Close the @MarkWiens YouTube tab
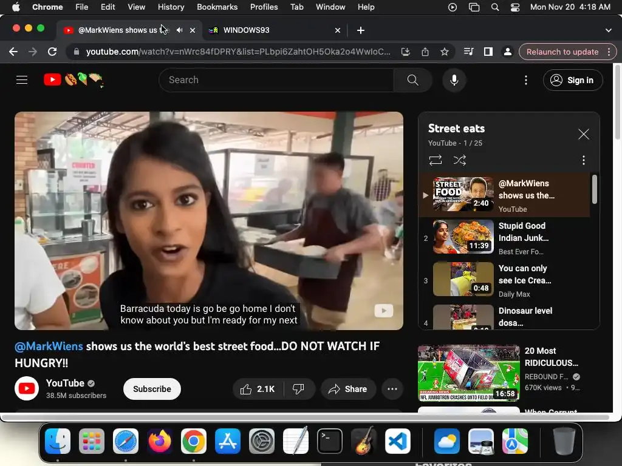Image resolution: width=622 pixels, height=466 pixels. point(193,30)
